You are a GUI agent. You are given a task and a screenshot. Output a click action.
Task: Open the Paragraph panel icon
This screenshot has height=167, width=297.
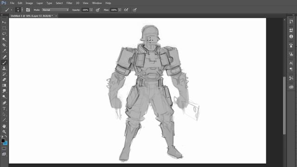(291, 69)
